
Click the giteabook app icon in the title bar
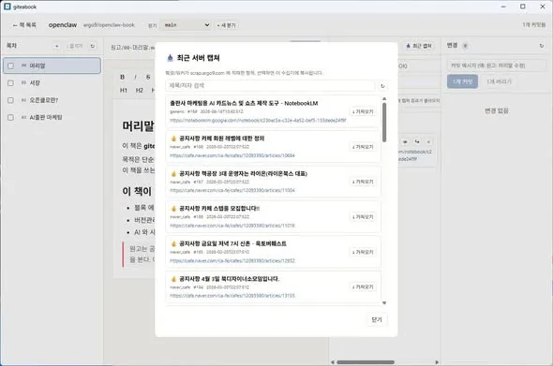tap(7, 7)
